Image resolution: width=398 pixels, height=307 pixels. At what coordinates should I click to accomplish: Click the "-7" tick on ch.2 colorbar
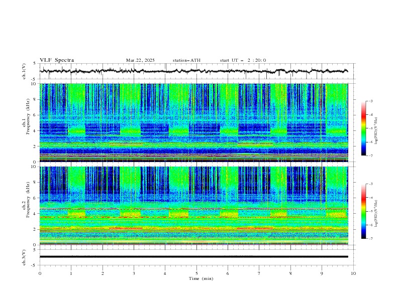371,239
